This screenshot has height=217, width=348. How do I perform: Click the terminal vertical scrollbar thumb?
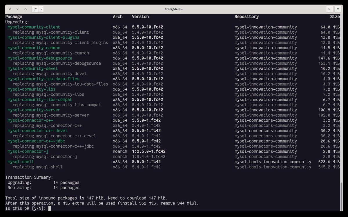[341, 196]
